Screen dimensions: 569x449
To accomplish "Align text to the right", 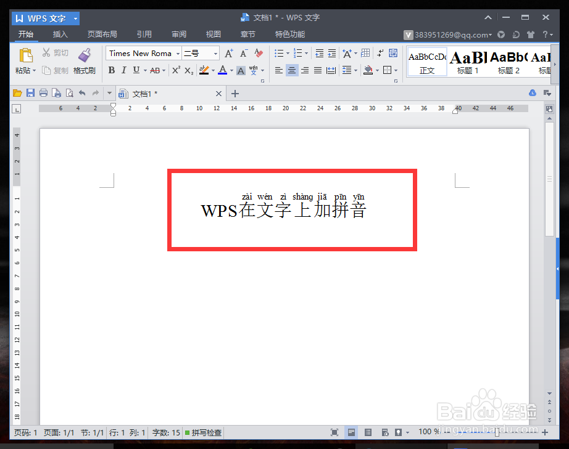I will point(305,70).
